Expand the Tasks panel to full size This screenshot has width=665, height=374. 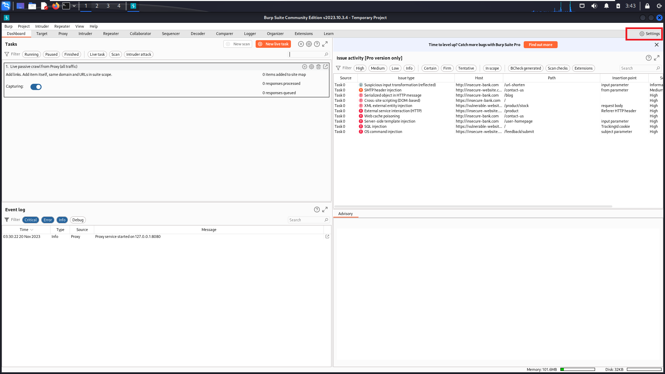click(325, 44)
